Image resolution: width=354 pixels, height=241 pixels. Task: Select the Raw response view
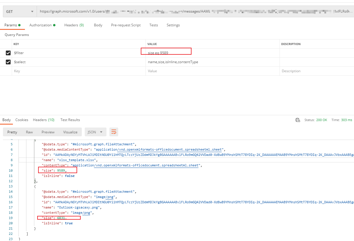[29, 132]
